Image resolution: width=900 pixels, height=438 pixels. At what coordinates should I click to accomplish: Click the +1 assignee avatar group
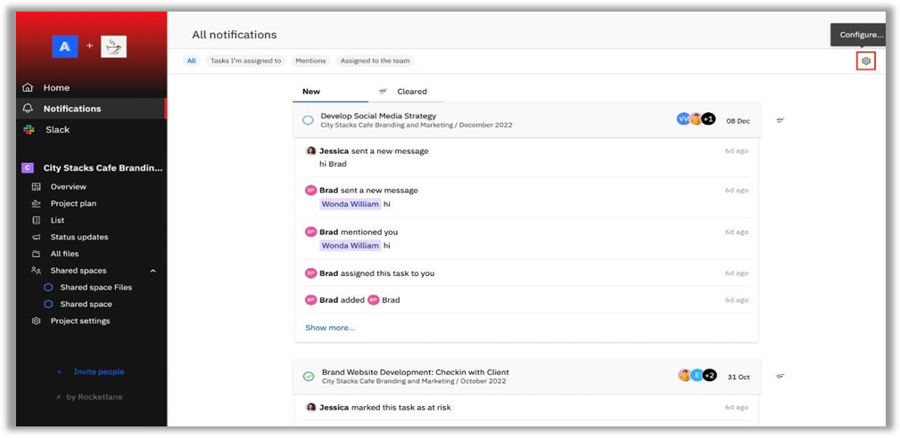point(708,119)
